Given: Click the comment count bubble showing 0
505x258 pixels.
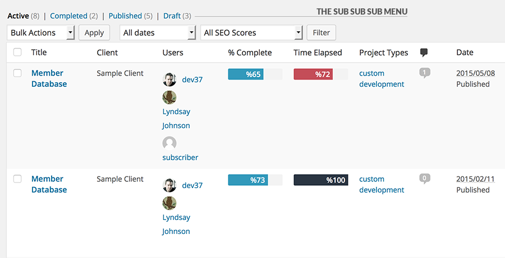Looking at the screenshot, I should point(425,179).
